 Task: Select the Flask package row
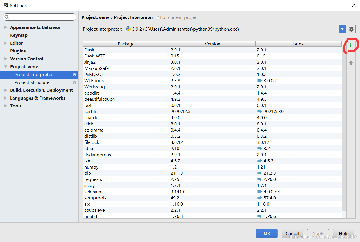(212, 50)
